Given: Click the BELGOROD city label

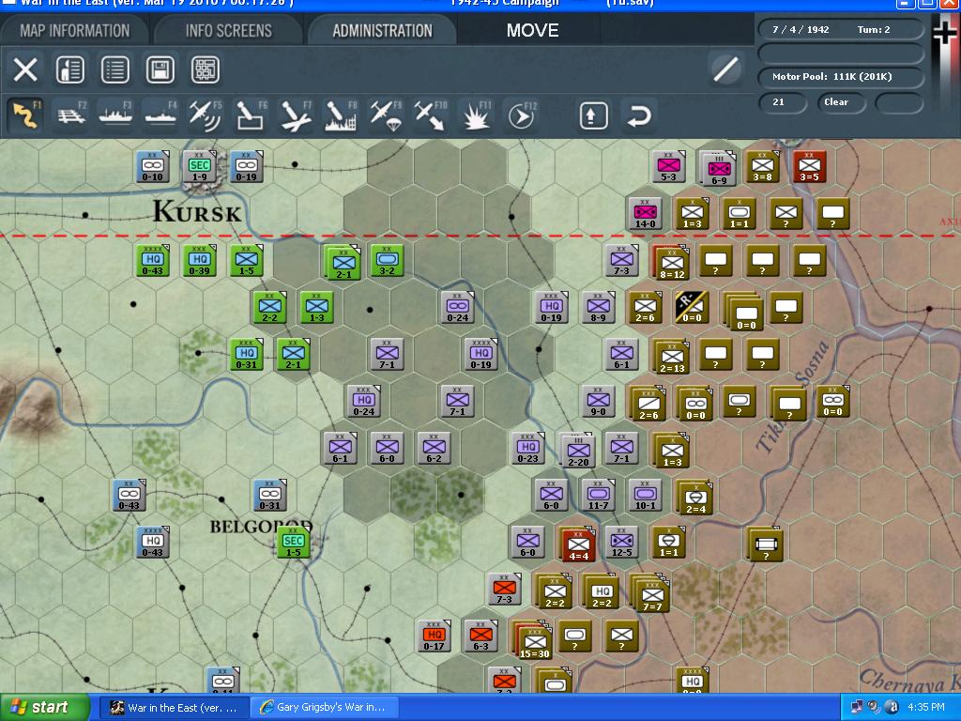Looking at the screenshot, I should pos(261,527).
